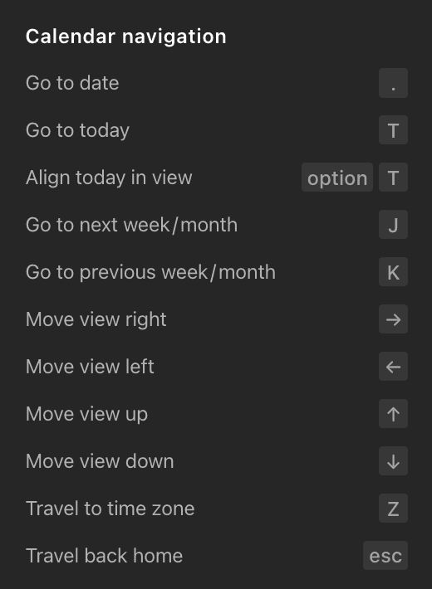Select Go to previous week/month label
Screen dimensions: 432x589
pyautogui.click(x=150, y=272)
